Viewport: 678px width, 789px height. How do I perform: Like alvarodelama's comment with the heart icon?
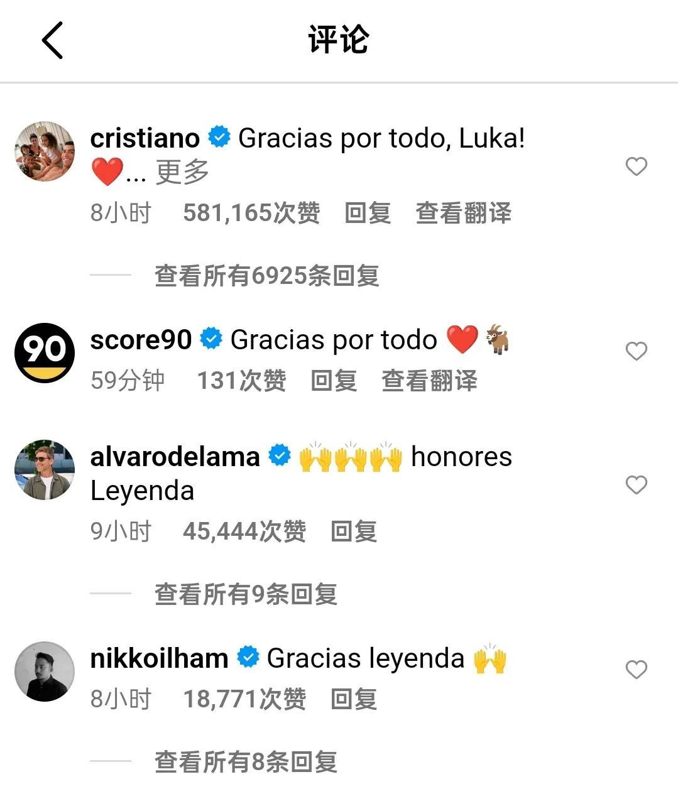636,485
